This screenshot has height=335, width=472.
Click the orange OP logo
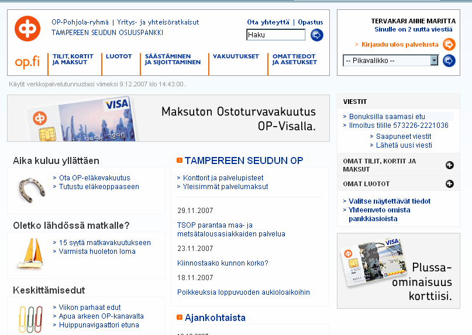pyautogui.click(x=27, y=29)
